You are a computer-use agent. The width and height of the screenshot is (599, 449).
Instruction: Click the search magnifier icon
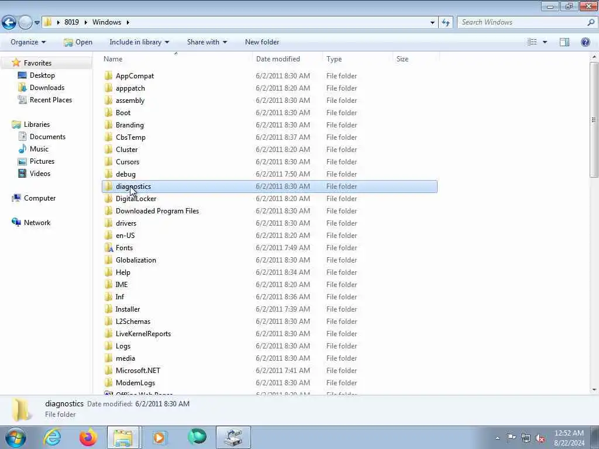pos(591,22)
